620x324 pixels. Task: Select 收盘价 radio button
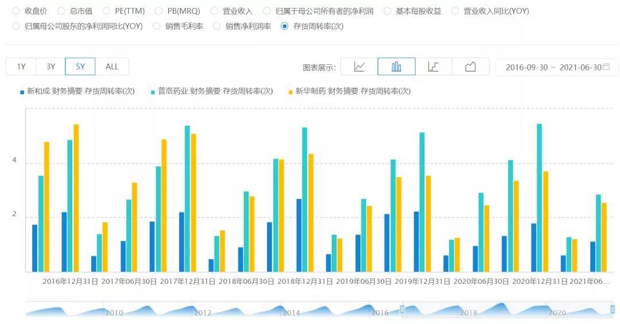pos(16,11)
